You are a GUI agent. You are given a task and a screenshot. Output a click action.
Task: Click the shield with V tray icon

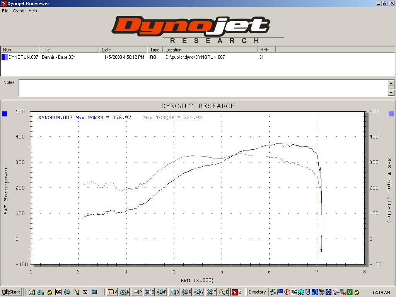307,292
